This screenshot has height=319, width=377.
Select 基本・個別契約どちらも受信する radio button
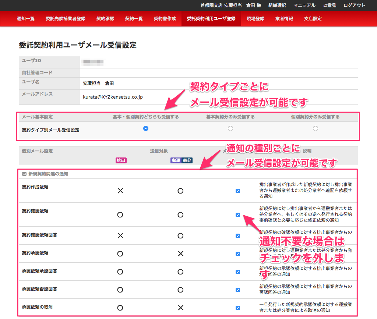[x=146, y=128]
